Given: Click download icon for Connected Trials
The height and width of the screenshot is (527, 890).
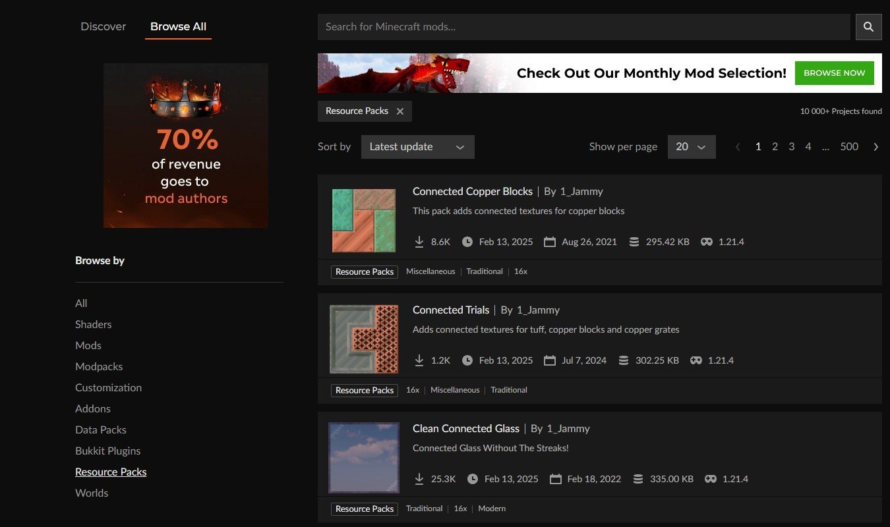Looking at the screenshot, I should tap(419, 360).
